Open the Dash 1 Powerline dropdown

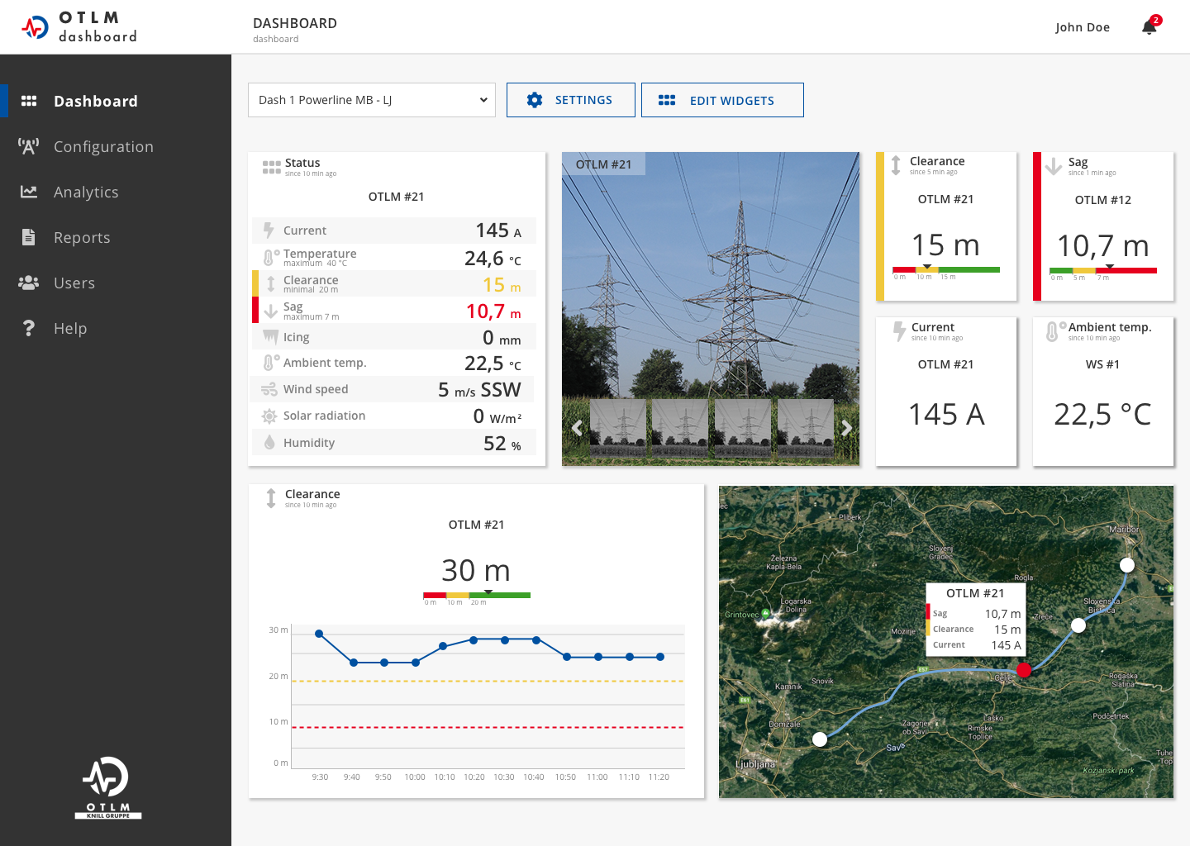pos(372,100)
